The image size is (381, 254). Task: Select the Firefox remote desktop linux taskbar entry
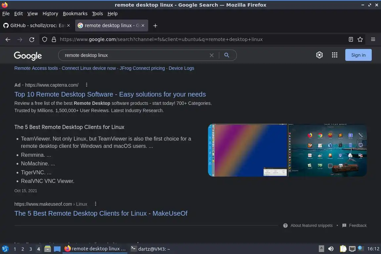click(95, 249)
